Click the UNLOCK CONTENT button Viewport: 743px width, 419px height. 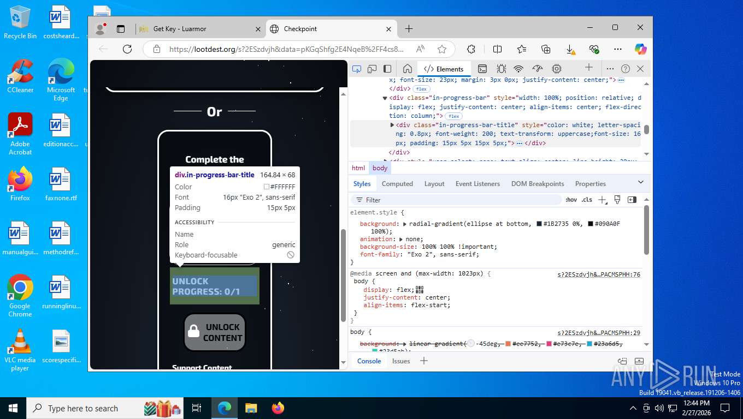(215, 332)
